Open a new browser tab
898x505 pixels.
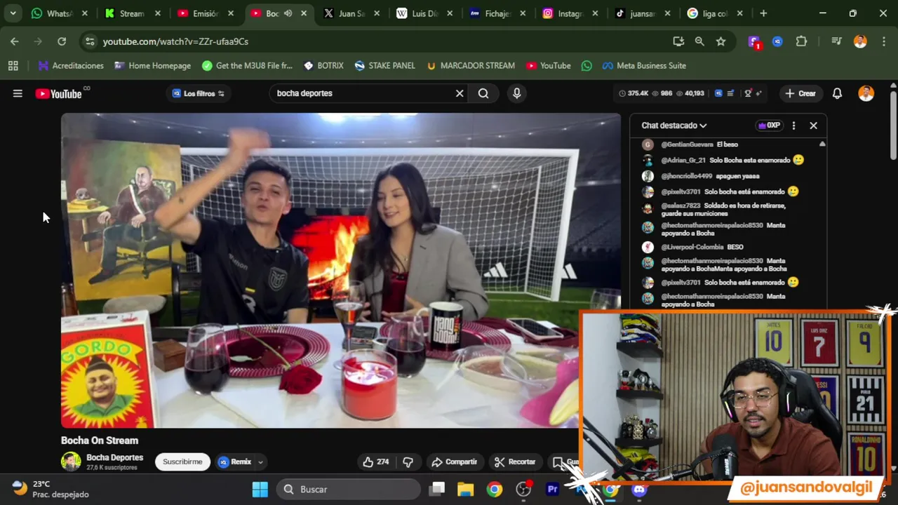[763, 13]
